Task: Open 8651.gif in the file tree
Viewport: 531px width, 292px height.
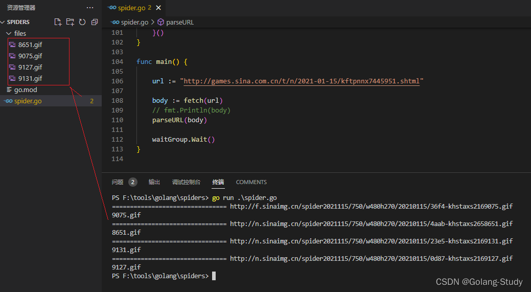Action: [30, 44]
